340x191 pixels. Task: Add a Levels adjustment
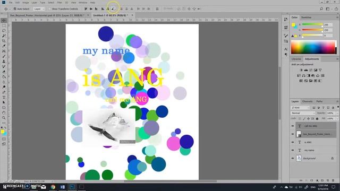(x=306, y=70)
